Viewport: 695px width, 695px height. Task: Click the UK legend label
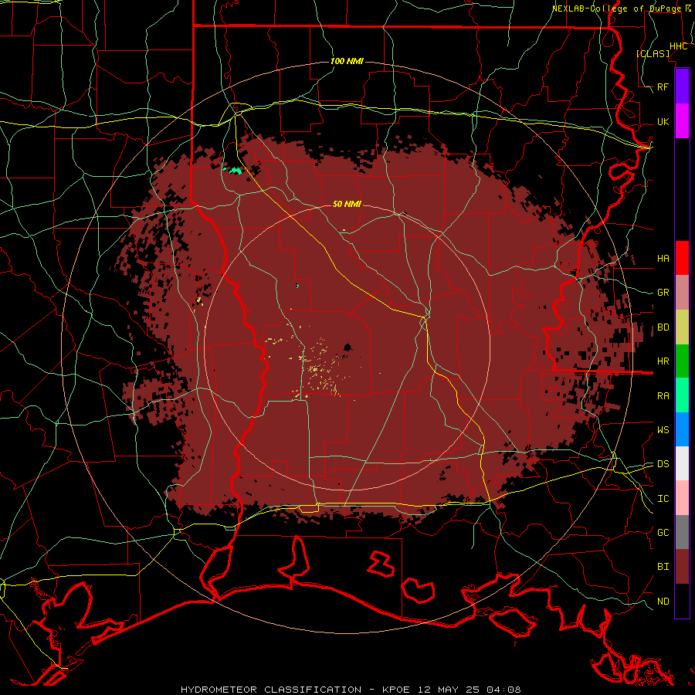663,121
